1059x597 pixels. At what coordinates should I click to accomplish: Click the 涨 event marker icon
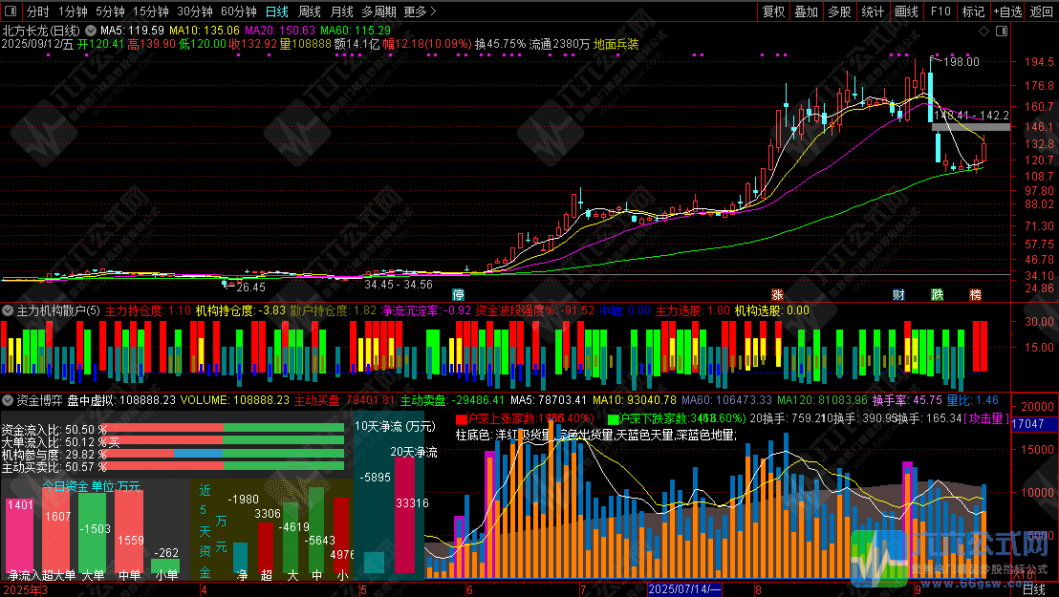[778, 293]
